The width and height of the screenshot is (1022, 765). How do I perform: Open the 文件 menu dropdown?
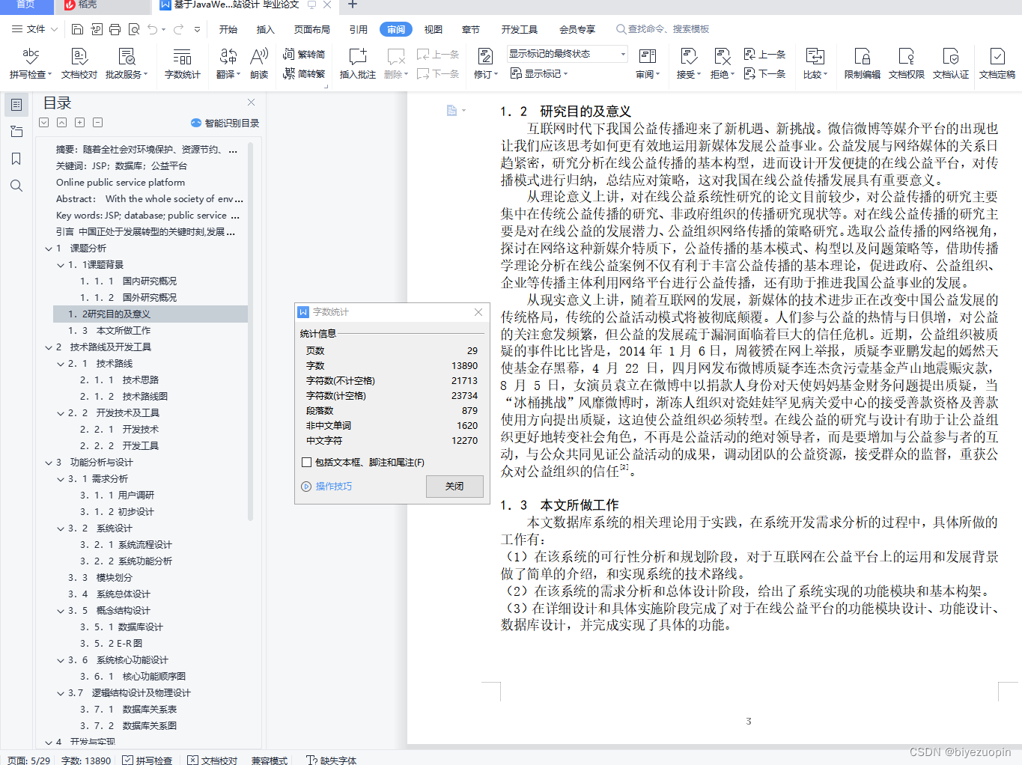tap(35, 29)
